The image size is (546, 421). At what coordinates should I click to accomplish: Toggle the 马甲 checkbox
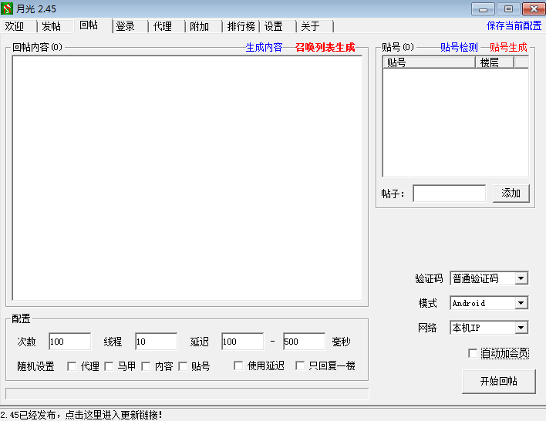pos(109,366)
